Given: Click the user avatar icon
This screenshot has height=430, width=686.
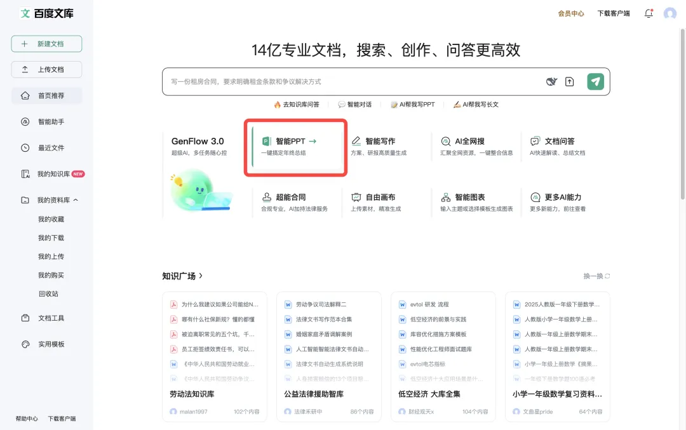Looking at the screenshot, I should point(670,13).
